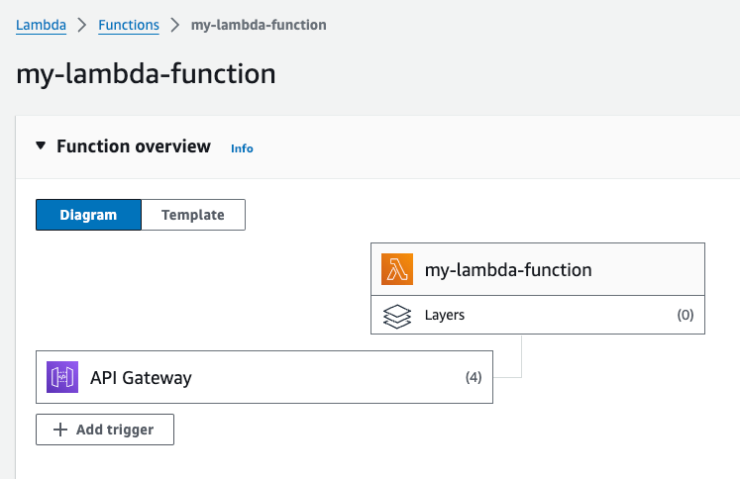Image resolution: width=740 pixels, height=479 pixels.
Task: Open the Function overview Info link
Action: 242,148
